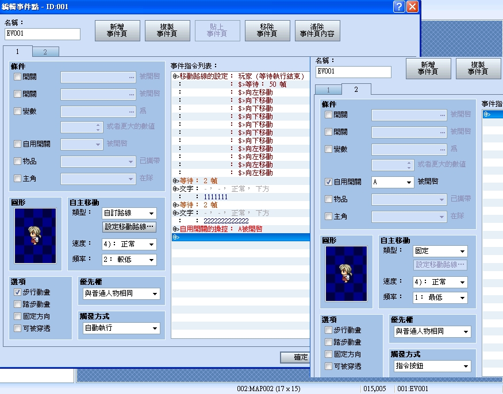Switch to tab 2 in the left window
Viewport: 503px width, 394px height.
coord(45,52)
